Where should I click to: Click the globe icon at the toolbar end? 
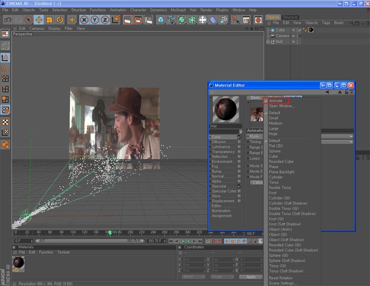point(258,20)
